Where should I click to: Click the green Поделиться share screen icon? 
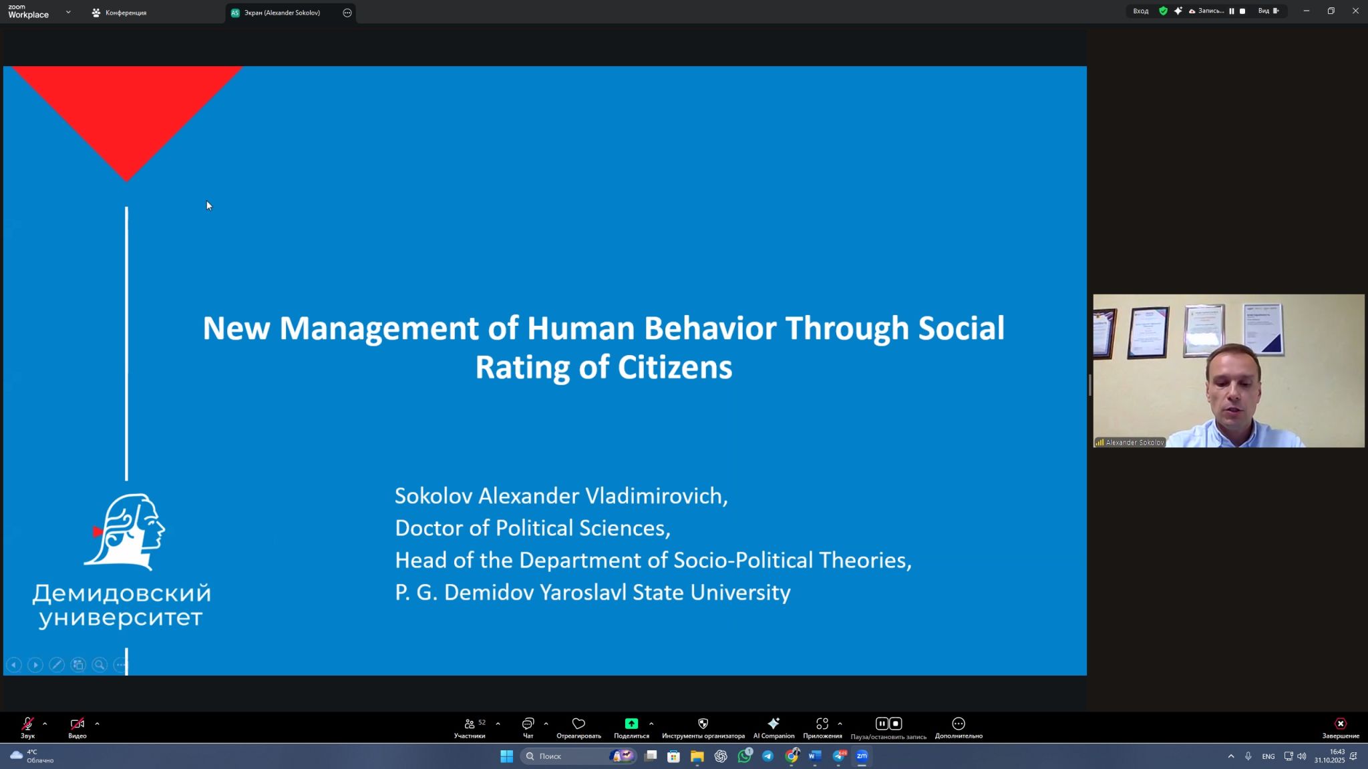pyautogui.click(x=631, y=724)
